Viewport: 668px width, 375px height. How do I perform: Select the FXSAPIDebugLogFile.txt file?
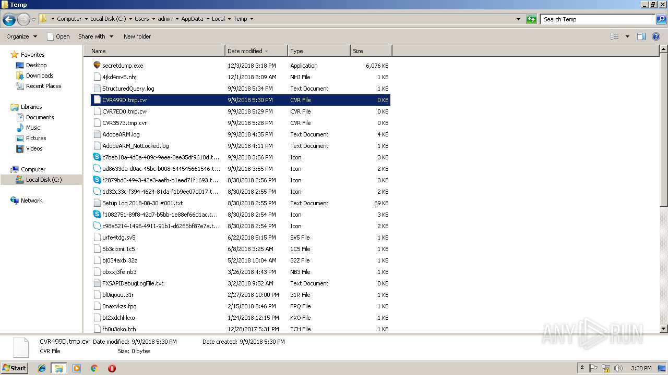point(241,283)
